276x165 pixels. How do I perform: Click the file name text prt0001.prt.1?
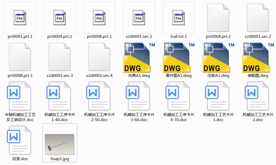tap(20, 37)
